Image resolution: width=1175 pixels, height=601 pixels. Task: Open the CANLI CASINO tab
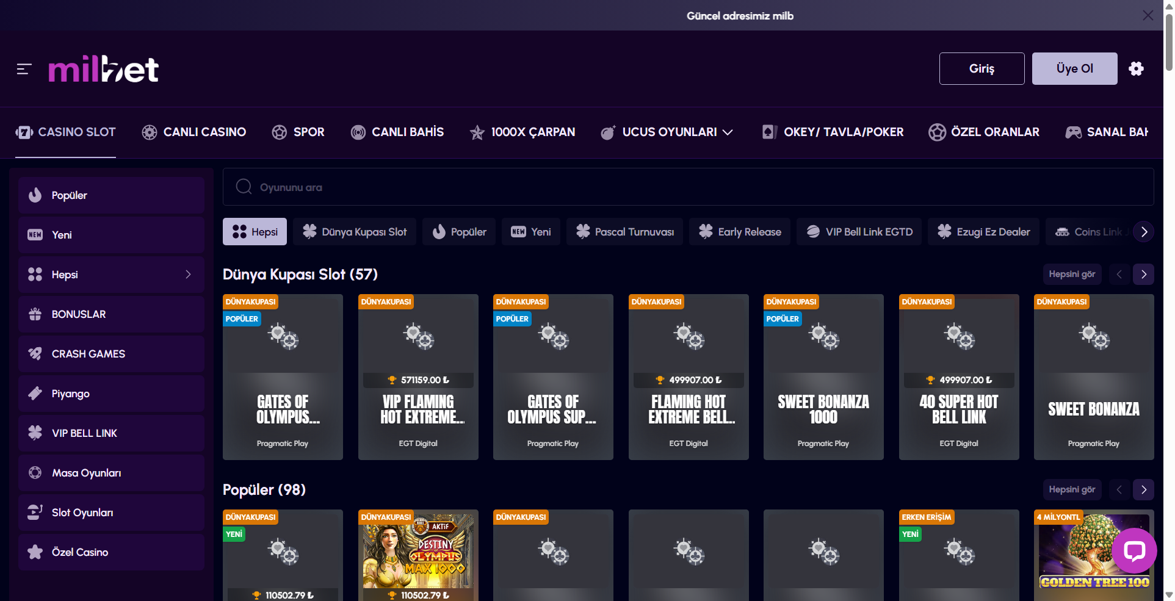point(194,132)
